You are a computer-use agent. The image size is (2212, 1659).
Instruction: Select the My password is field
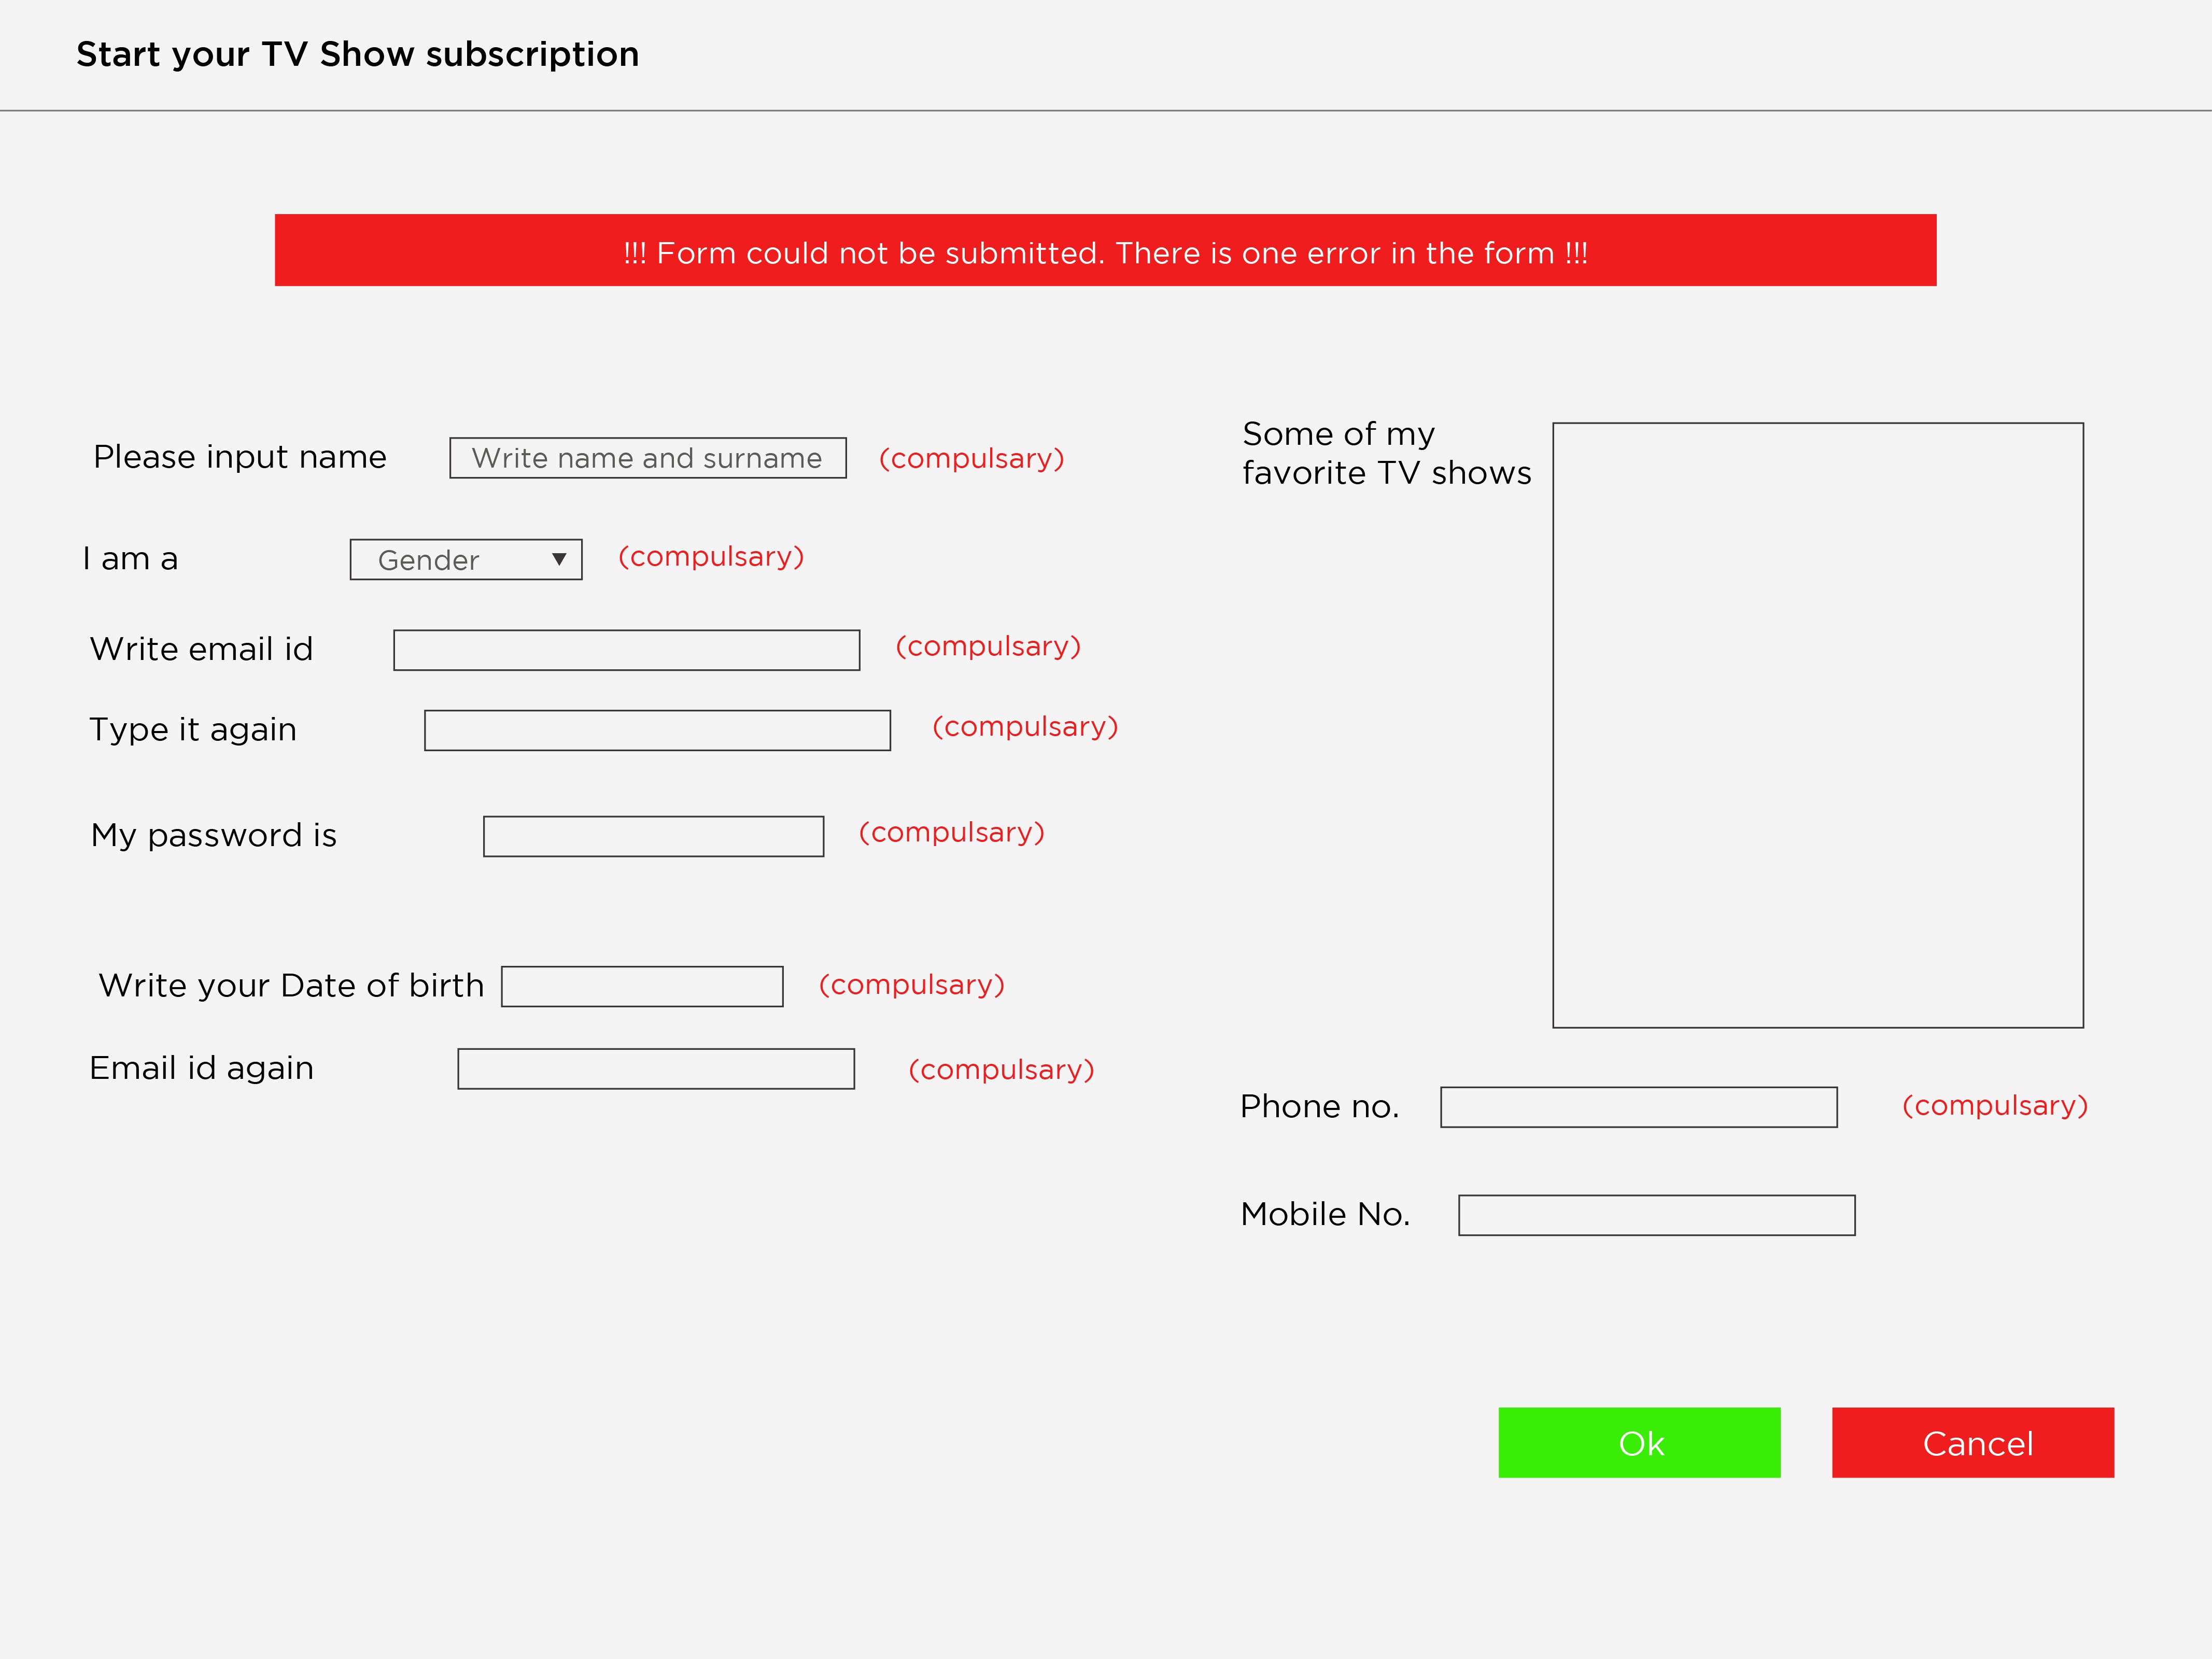point(653,836)
